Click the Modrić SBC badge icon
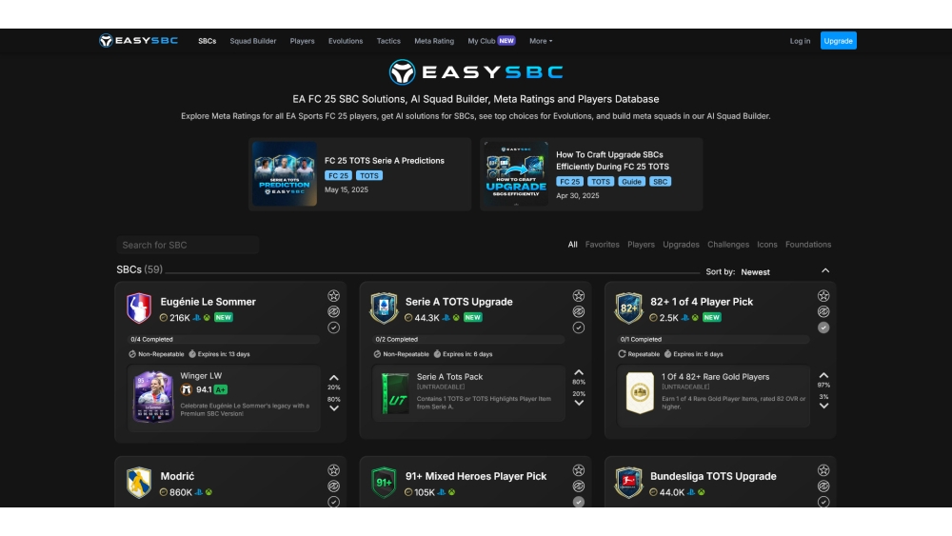Screen dimensions: 952x536 coord(139,483)
